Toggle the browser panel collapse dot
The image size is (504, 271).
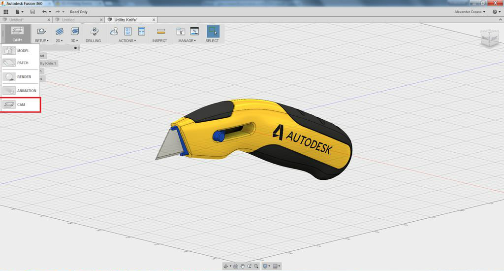(75, 48)
